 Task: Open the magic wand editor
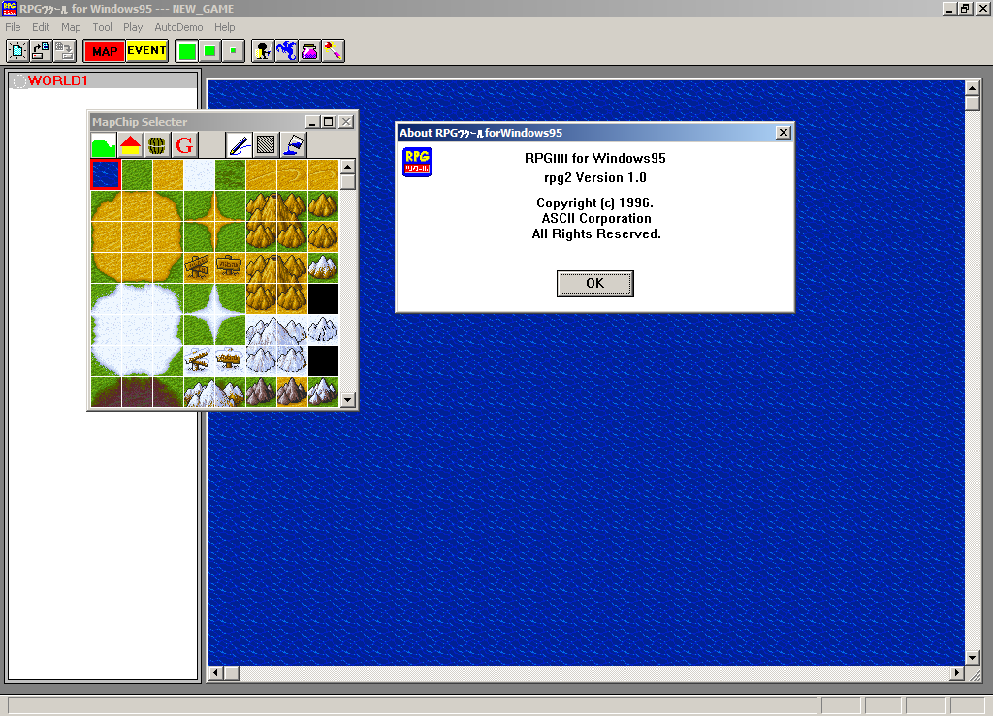pos(333,50)
